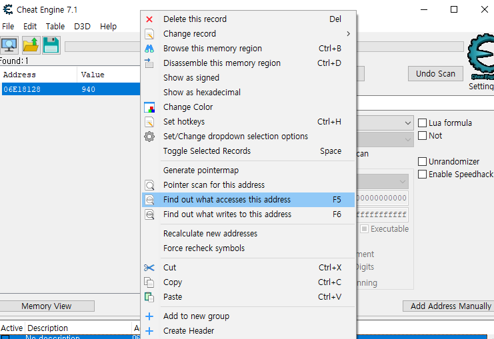Click the scan progress bar
Viewport: 494px width, 339px height.
tap(103, 47)
